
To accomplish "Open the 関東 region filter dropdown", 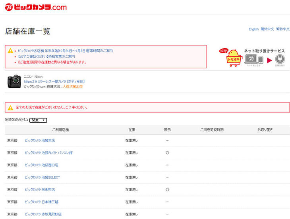I will (x=38, y=120).
